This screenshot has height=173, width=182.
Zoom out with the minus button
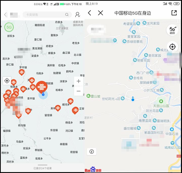[79, 91]
